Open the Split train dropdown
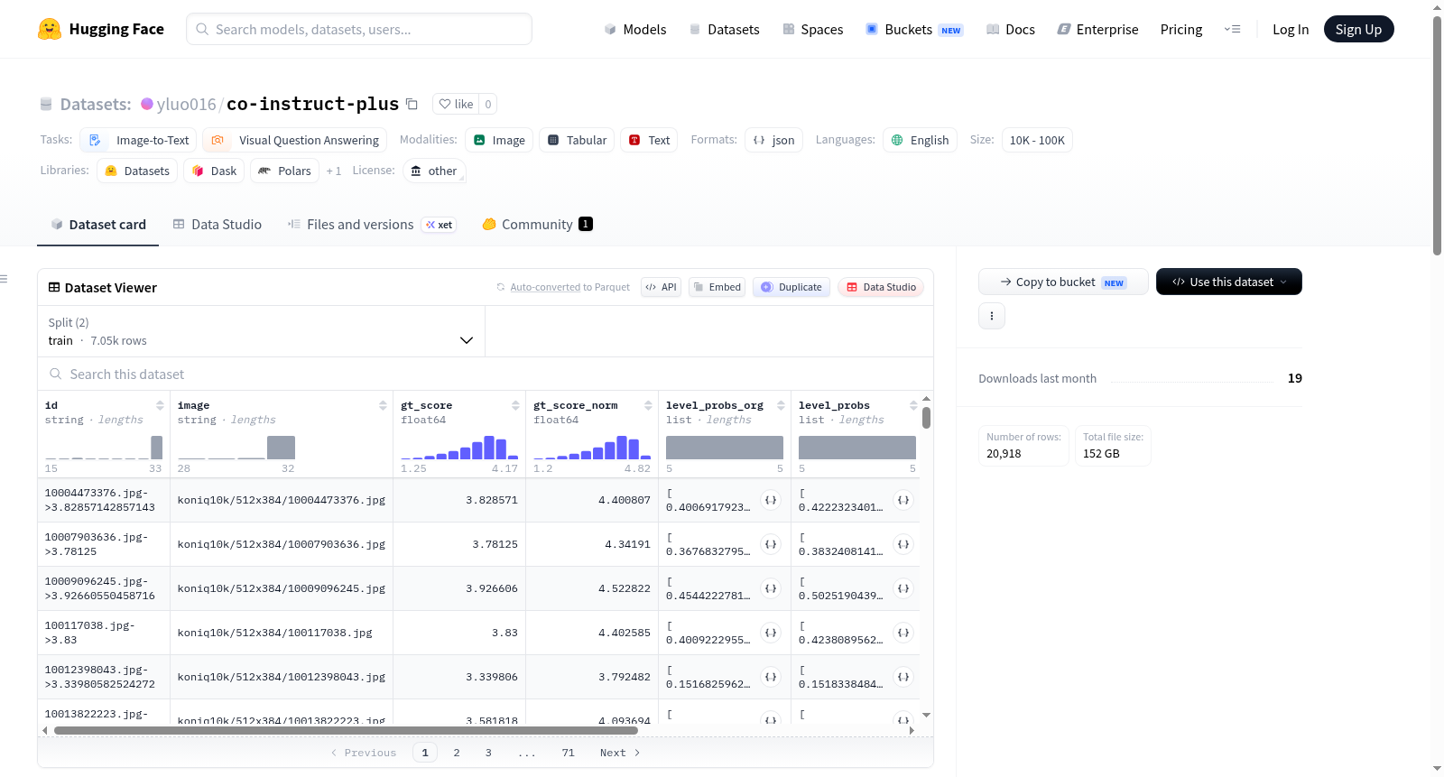Viewport: 1444px width, 777px height. point(261,331)
